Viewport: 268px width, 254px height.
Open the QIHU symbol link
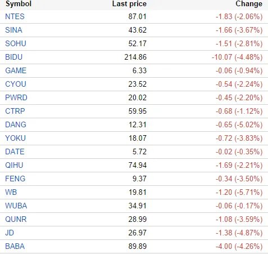point(14,165)
